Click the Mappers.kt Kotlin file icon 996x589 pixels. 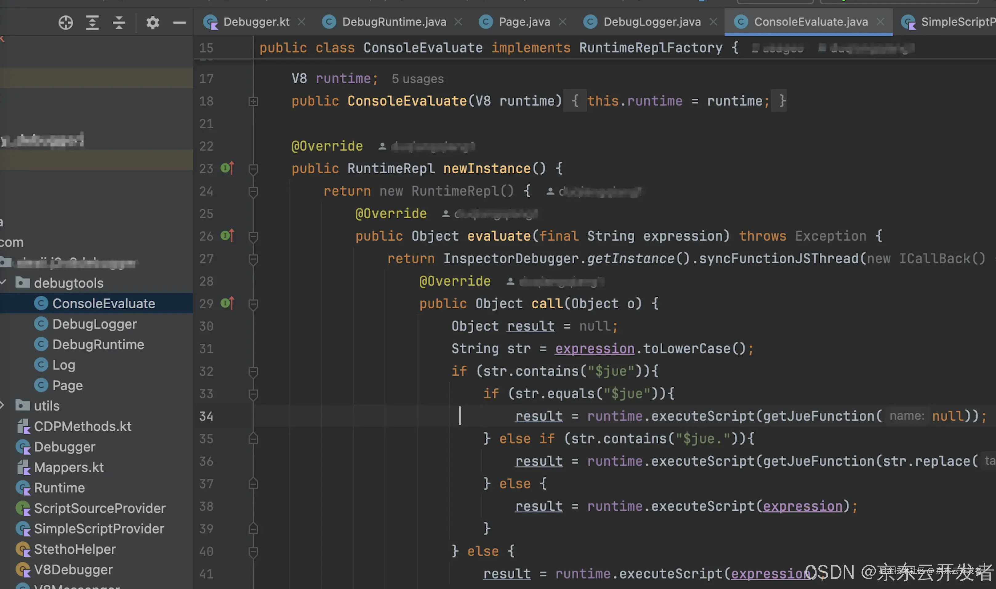pyautogui.click(x=23, y=467)
